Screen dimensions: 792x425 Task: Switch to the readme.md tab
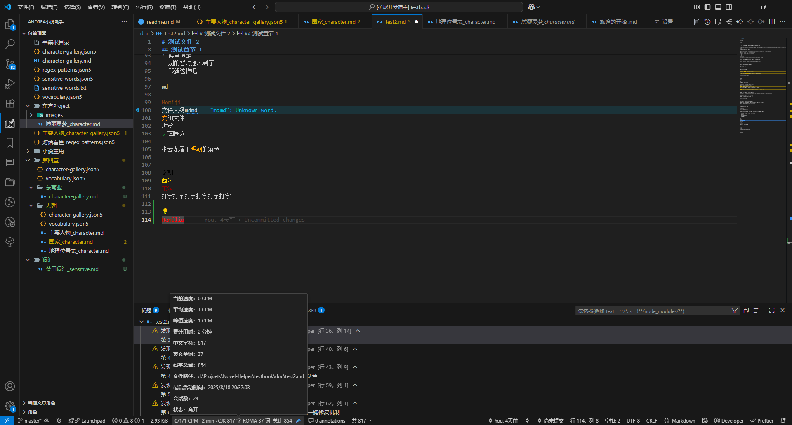coord(160,22)
